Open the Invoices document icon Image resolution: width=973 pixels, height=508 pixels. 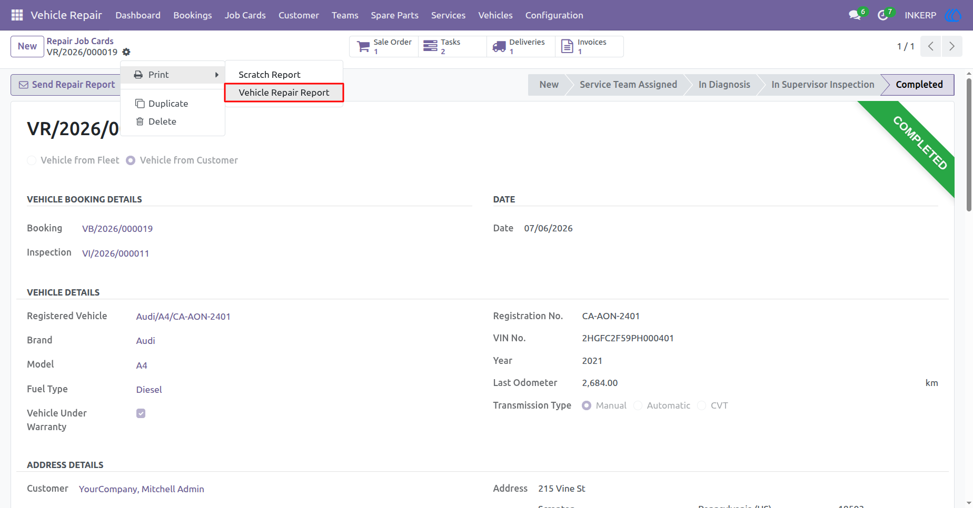(x=567, y=46)
